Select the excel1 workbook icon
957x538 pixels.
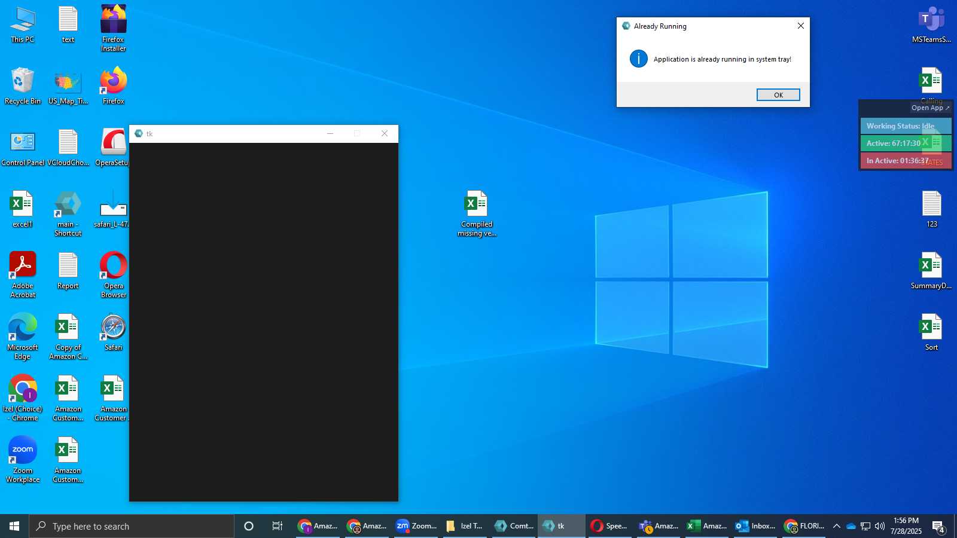coord(23,210)
